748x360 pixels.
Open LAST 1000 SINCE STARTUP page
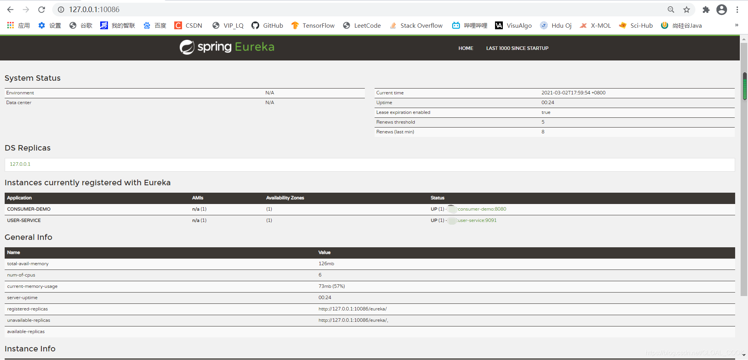click(517, 48)
